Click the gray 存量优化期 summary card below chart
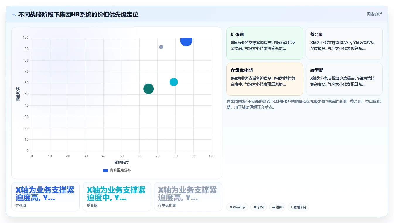 coord(188,197)
